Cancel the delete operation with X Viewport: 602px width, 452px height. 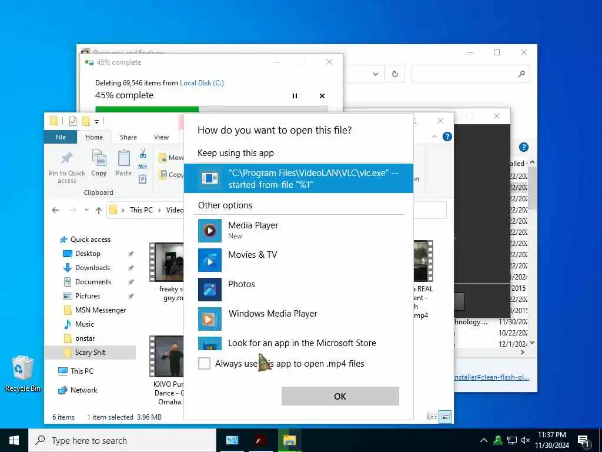point(322,96)
